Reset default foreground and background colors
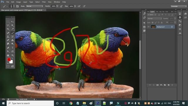Screen dimensions: 188x106 (x=8, y=63)
